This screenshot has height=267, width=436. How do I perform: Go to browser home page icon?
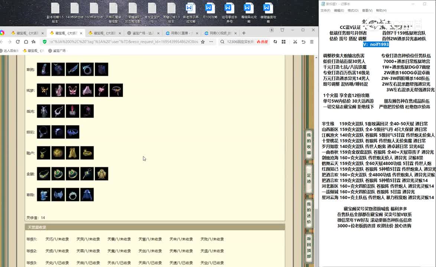(x=26, y=42)
